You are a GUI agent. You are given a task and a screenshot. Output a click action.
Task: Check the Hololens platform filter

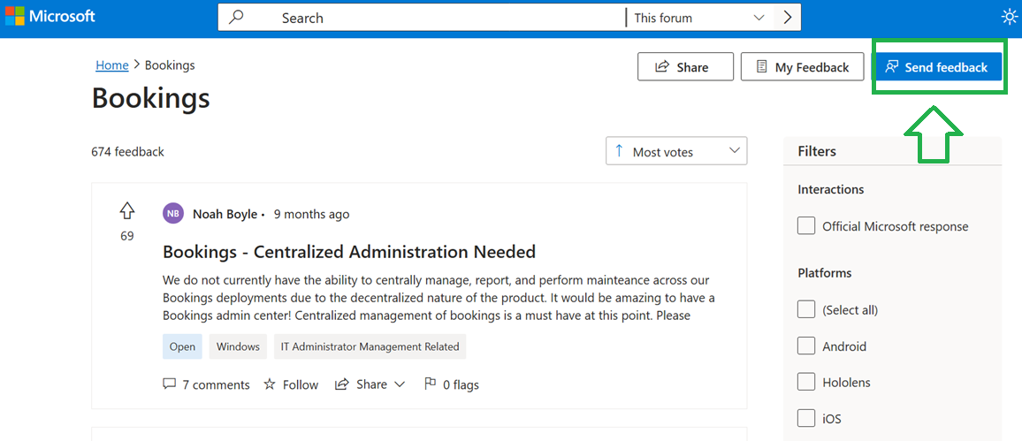(x=806, y=383)
